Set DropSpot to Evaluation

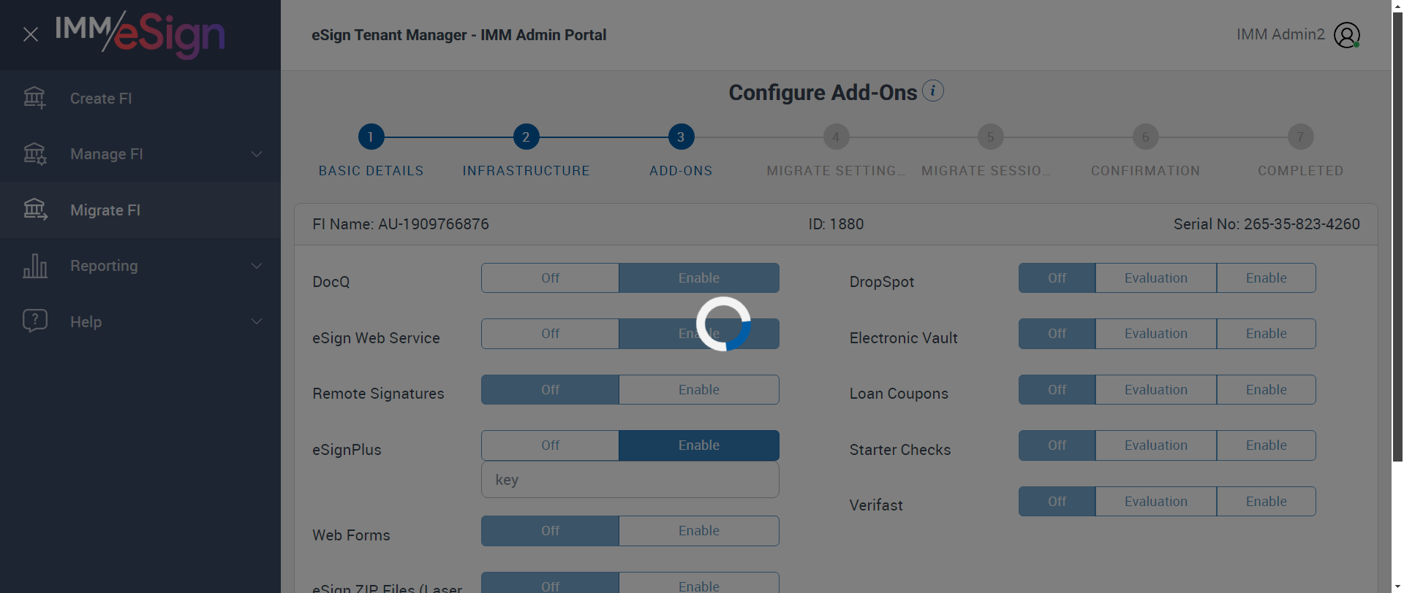(x=1156, y=278)
